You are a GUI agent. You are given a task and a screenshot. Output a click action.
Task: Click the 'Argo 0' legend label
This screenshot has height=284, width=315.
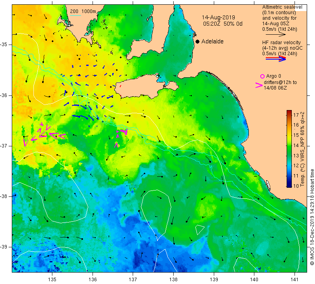pos(273,76)
